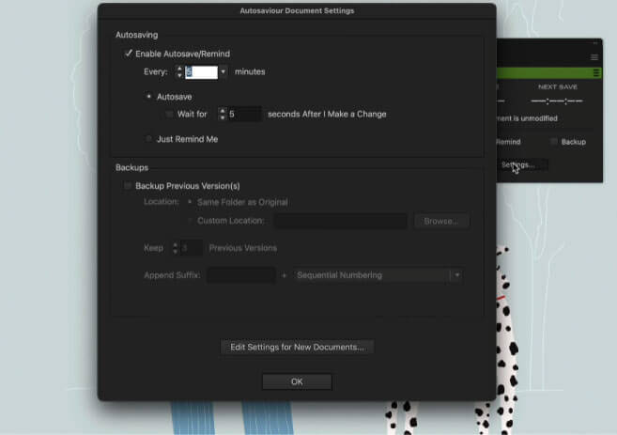Enable the Backup Previous Version(s) checkbox
The height and width of the screenshot is (435, 617).
[128, 185]
